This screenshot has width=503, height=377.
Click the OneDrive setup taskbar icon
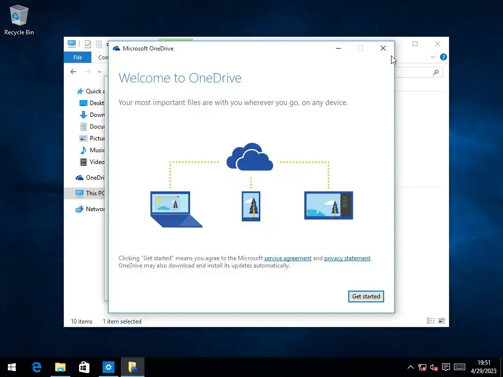tap(133, 367)
